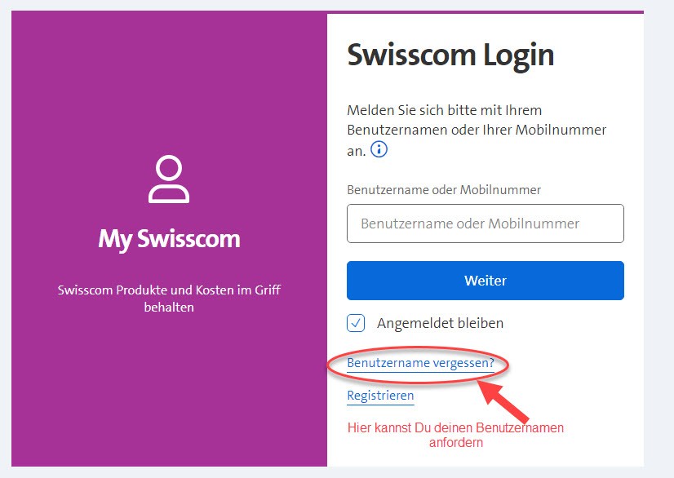This screenshot has width=674, height=478.
Task: Click the red arrow annotation
Action: (x=508, y=400)
